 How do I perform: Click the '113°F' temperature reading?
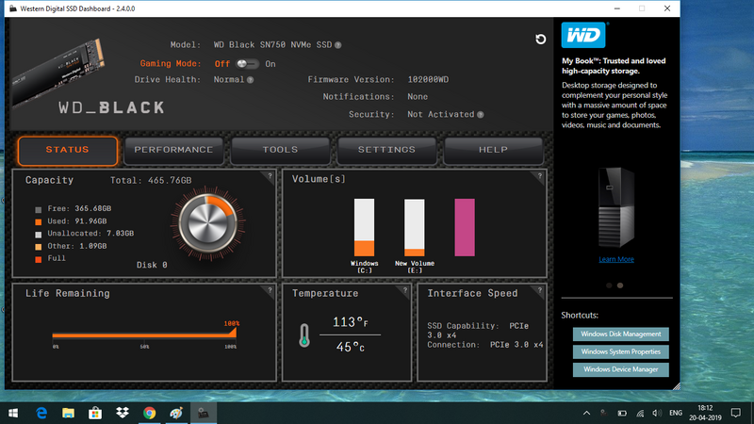(x=350, y=322)
